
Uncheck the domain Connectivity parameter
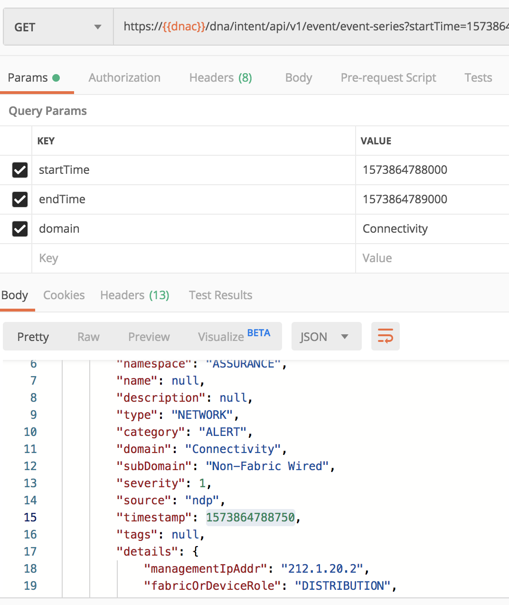click(x=20, y=229)
